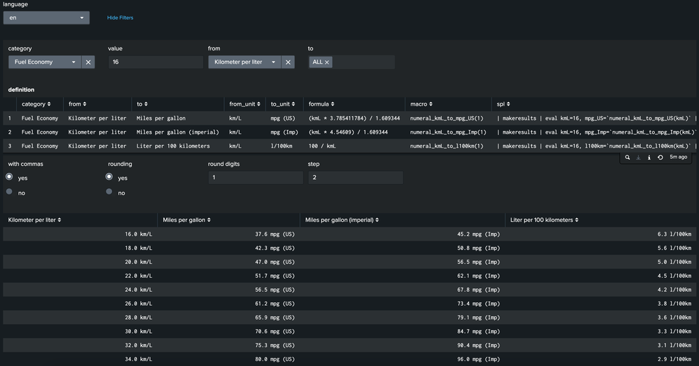Click the inspect info icon
This screenshot has width=699, height=366.
click(649, 157)
